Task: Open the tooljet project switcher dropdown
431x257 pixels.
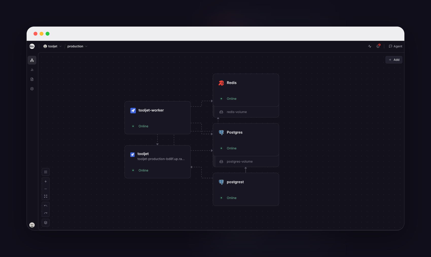Action: [52, 46]
